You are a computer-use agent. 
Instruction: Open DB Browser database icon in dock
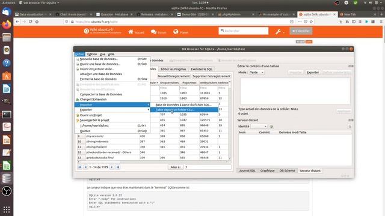[7, 178]
